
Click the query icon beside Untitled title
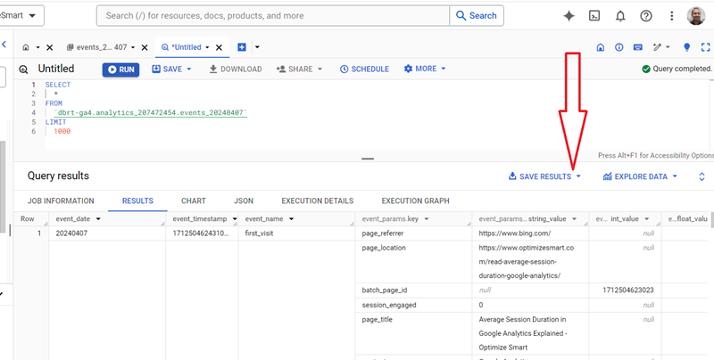pyautogui.click(x=23, y=70)
